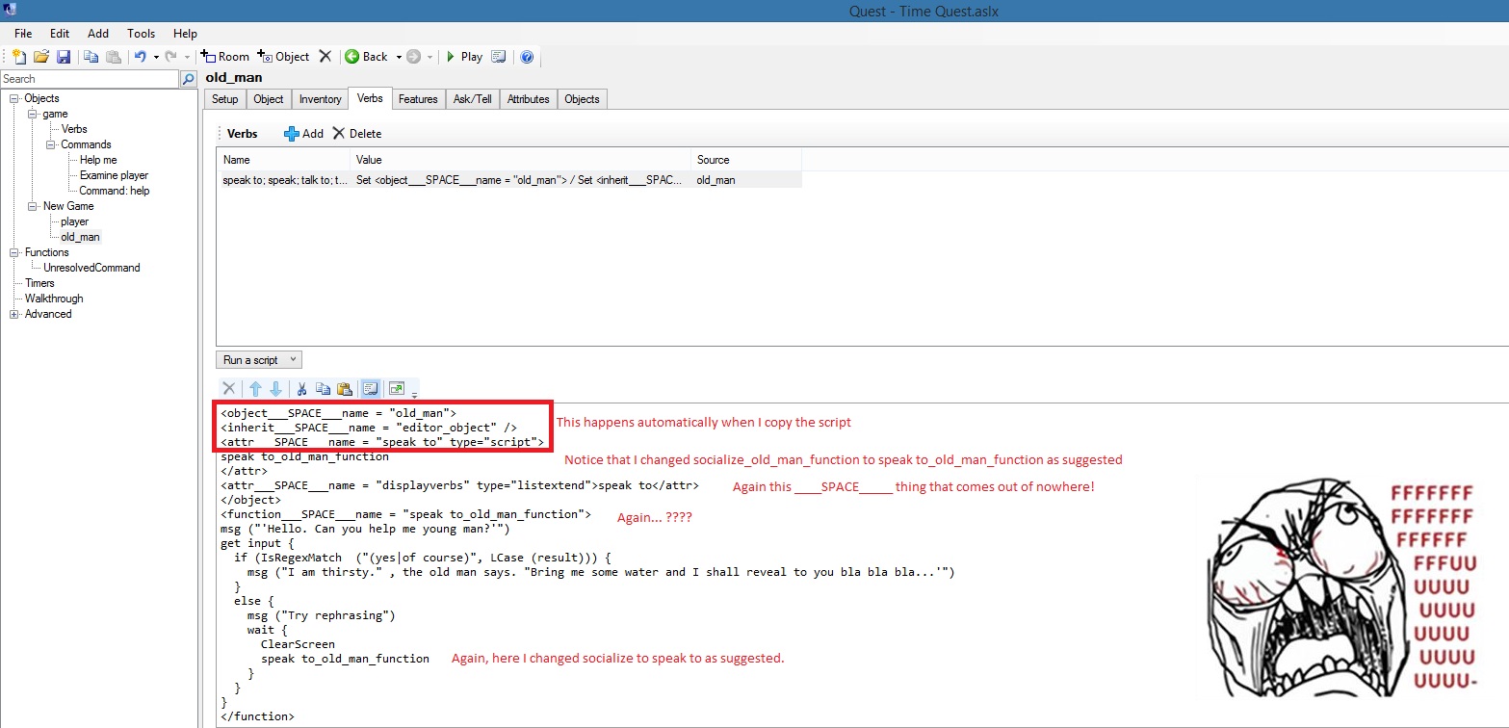Collapse the Commands tree node
This screenshot has height=728, width=1509.
pos(50,144)
